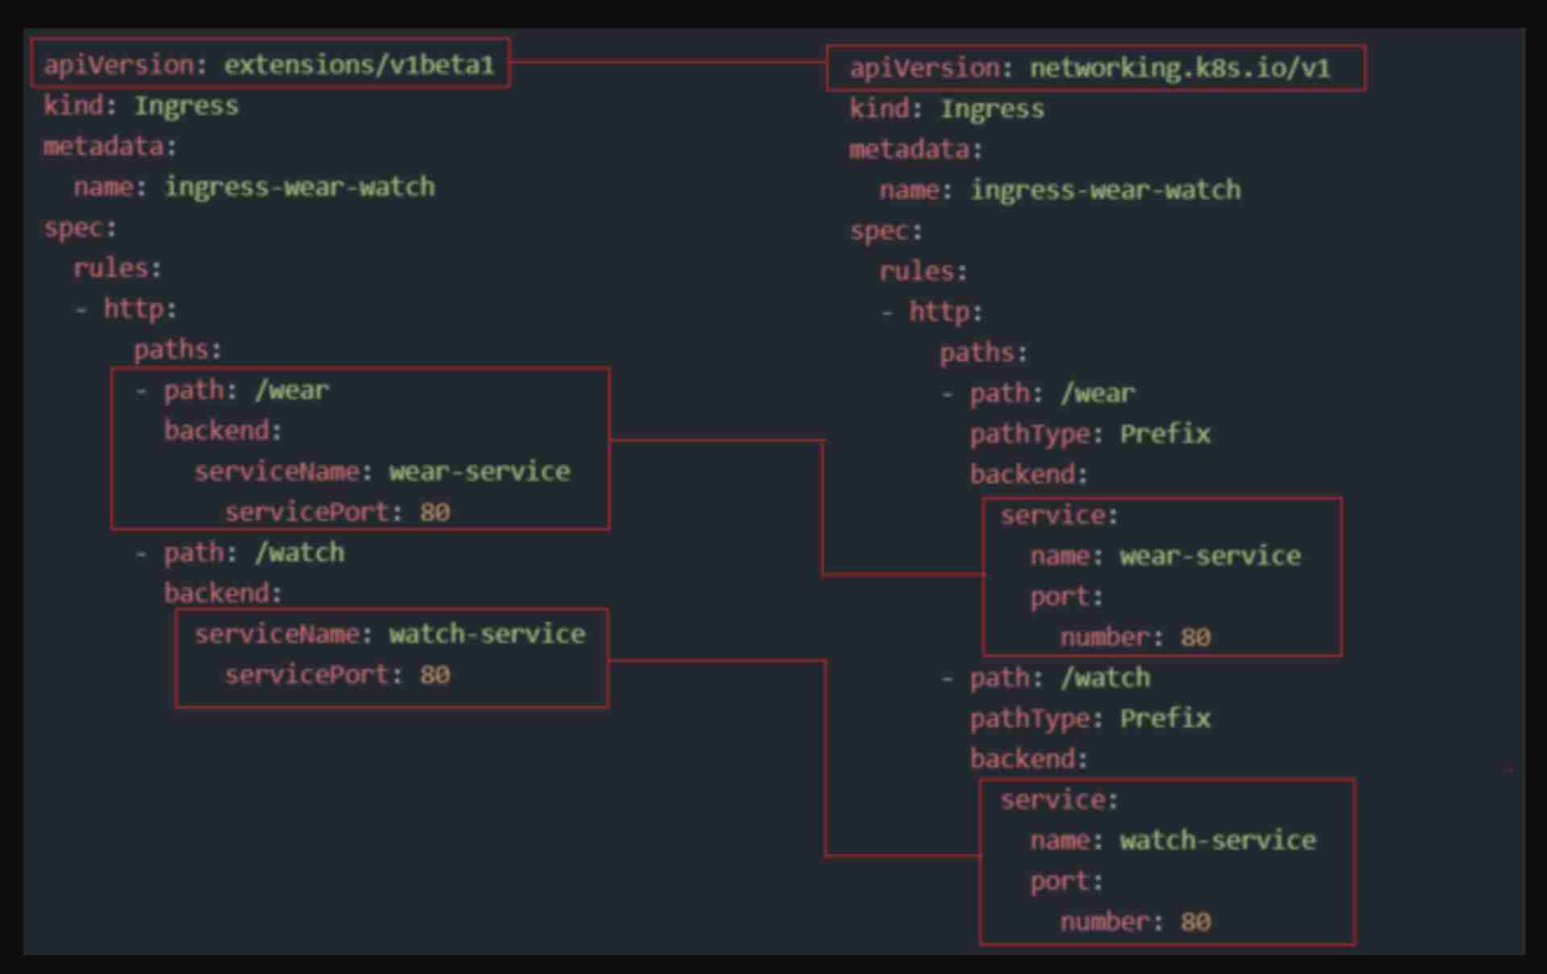Click 'paths:' in the networking.k8s.io/v1 manifest

[984, 353]
